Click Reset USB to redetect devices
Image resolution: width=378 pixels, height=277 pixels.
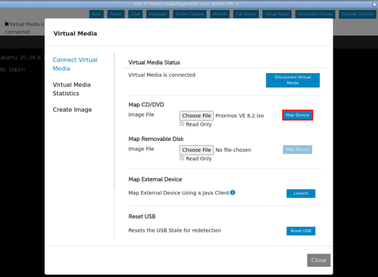tap(301, 231)
